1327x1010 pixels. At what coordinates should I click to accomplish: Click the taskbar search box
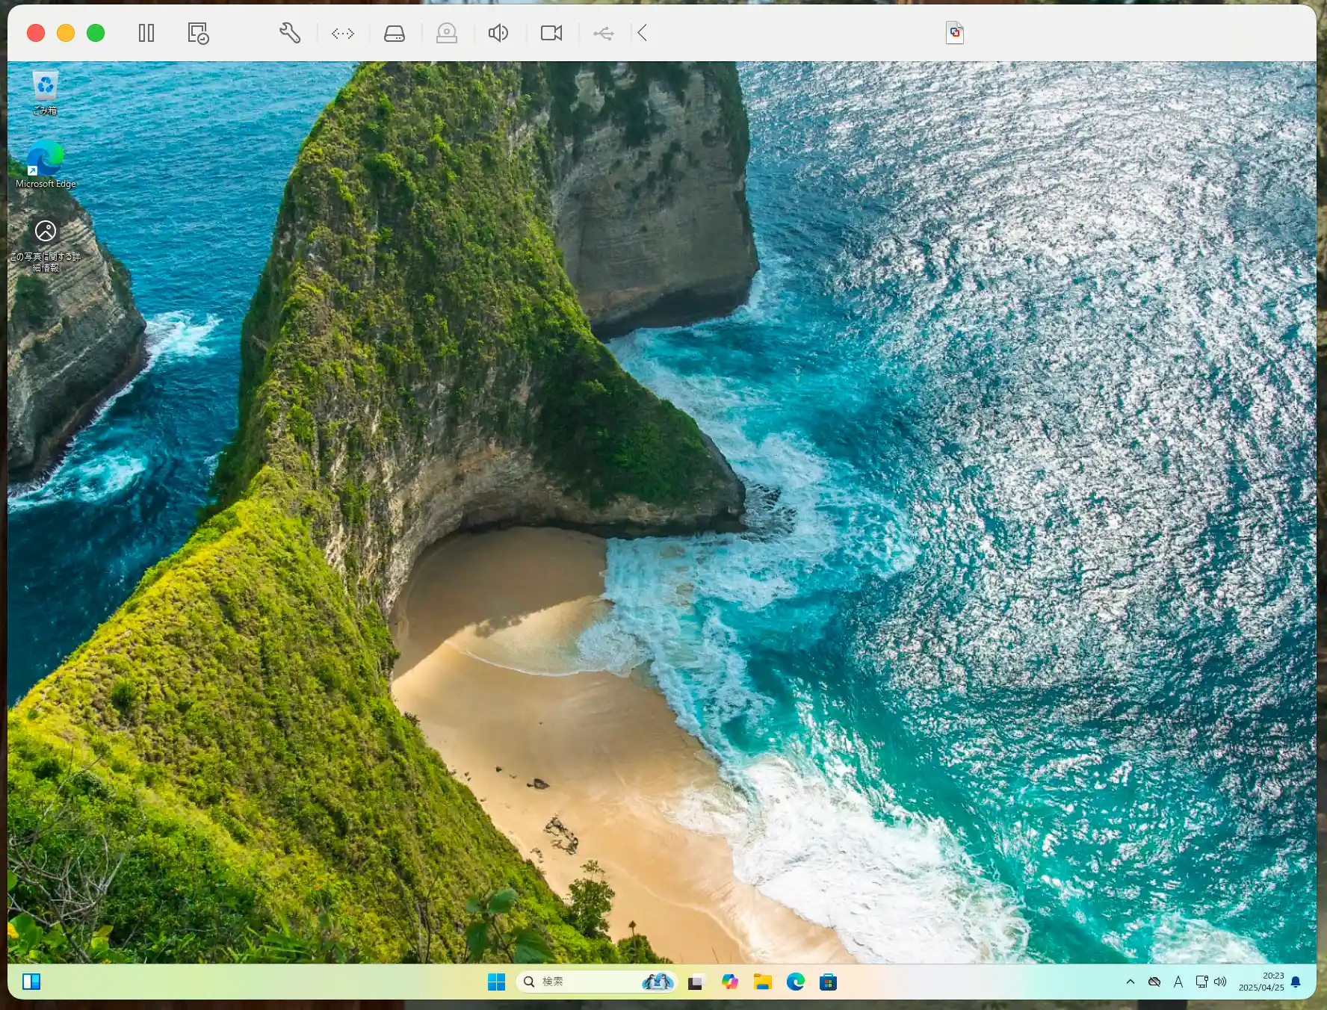(x=596, y=982)
